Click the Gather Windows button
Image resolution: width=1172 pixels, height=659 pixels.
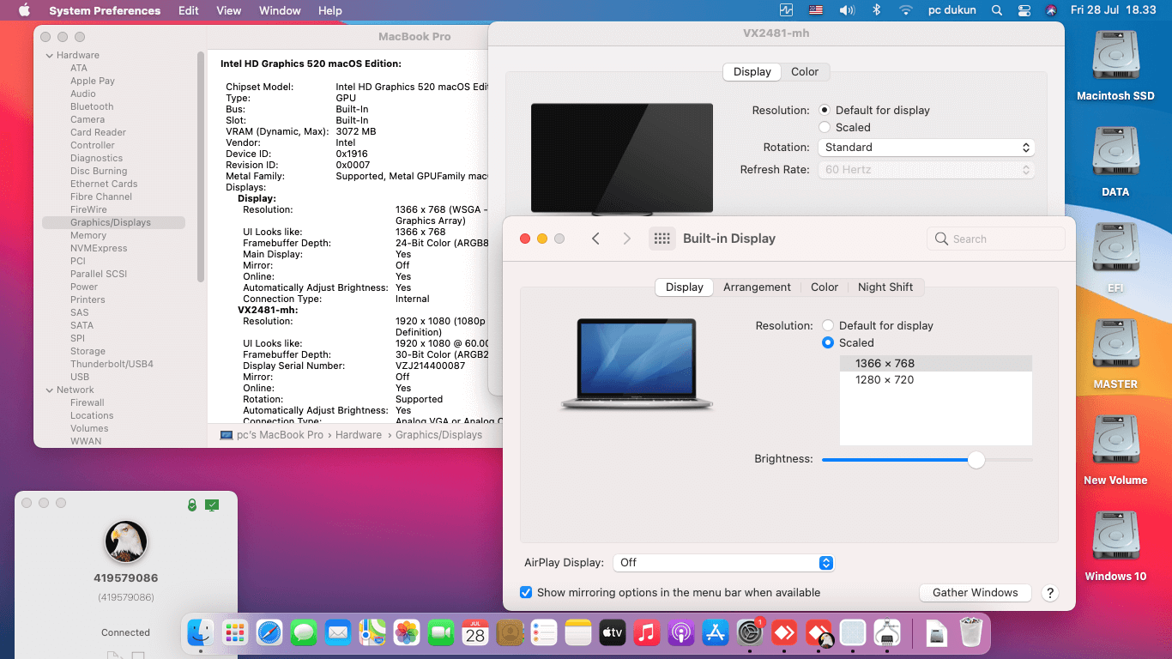(976, 593)
